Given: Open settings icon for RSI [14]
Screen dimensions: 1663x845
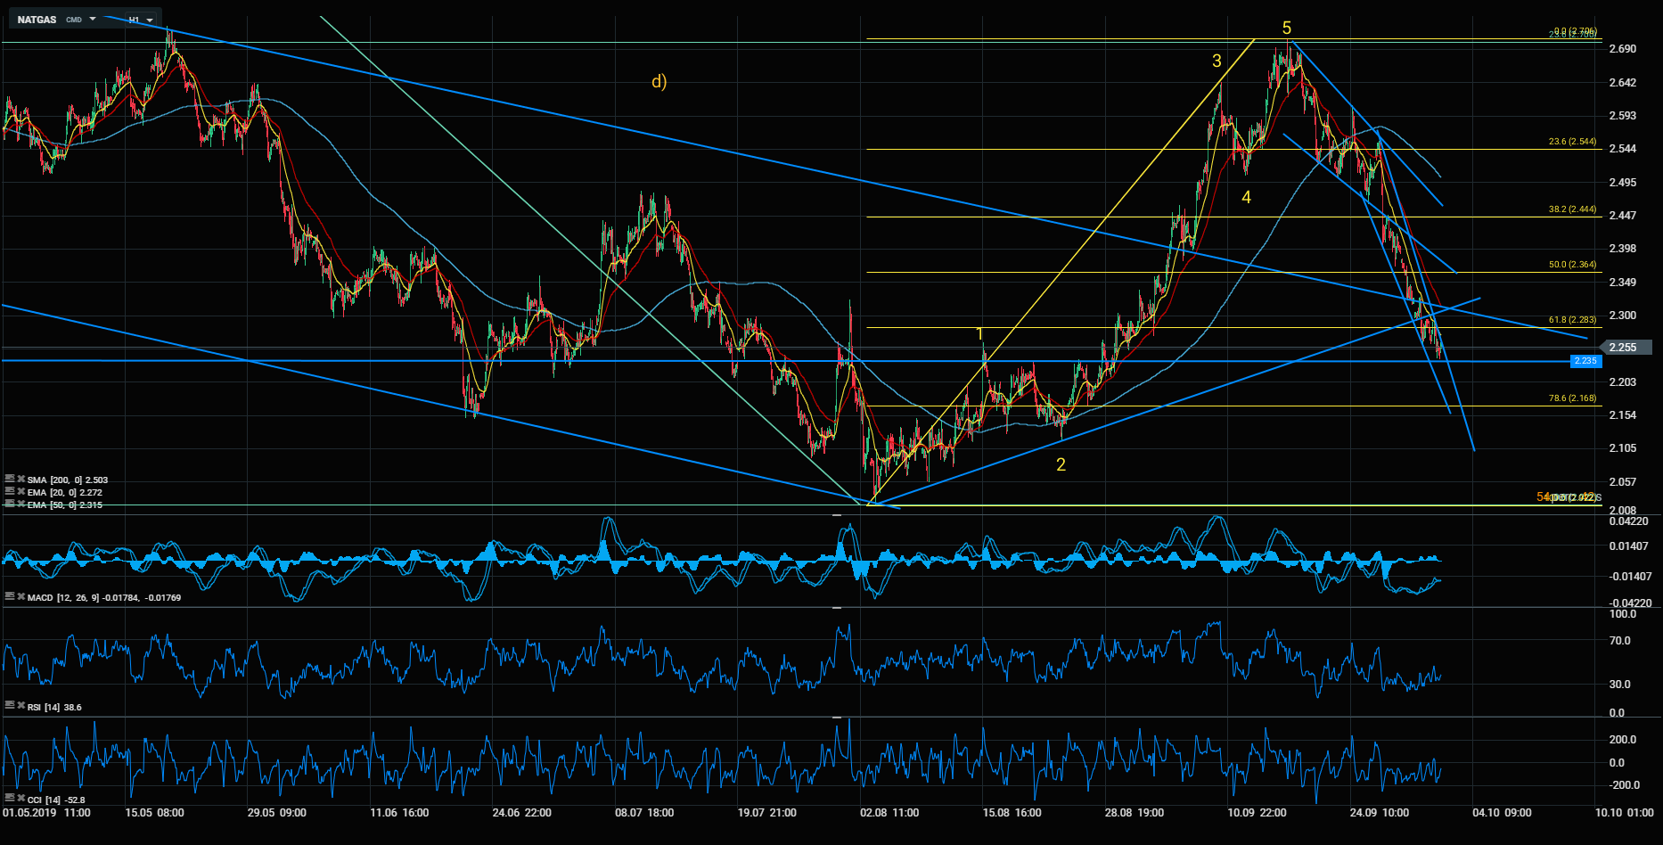Looking at the screenshot, I should (10, 706).
